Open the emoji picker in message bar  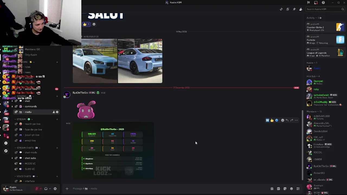click(291, 189)
